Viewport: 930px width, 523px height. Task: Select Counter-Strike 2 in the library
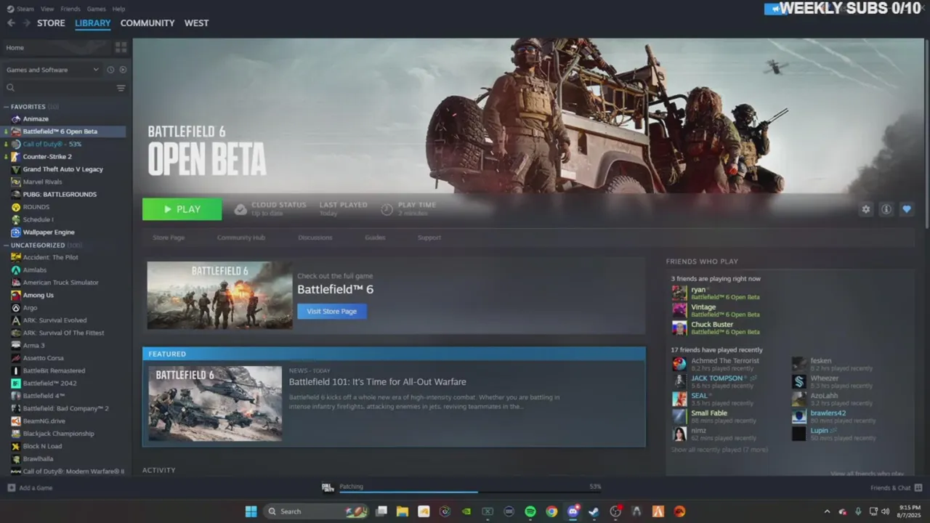[47, 156]
